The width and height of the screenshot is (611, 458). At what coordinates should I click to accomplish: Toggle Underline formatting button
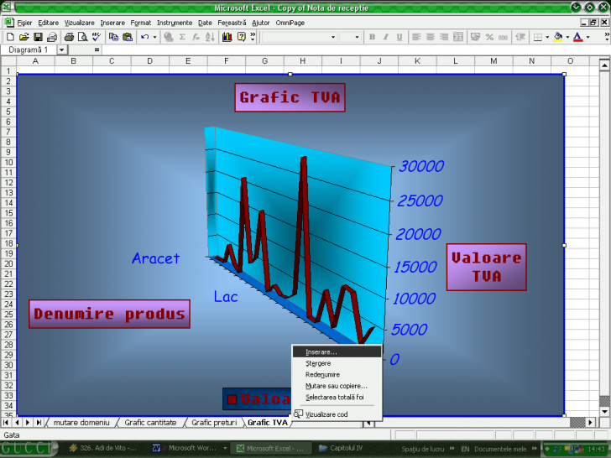398,37
